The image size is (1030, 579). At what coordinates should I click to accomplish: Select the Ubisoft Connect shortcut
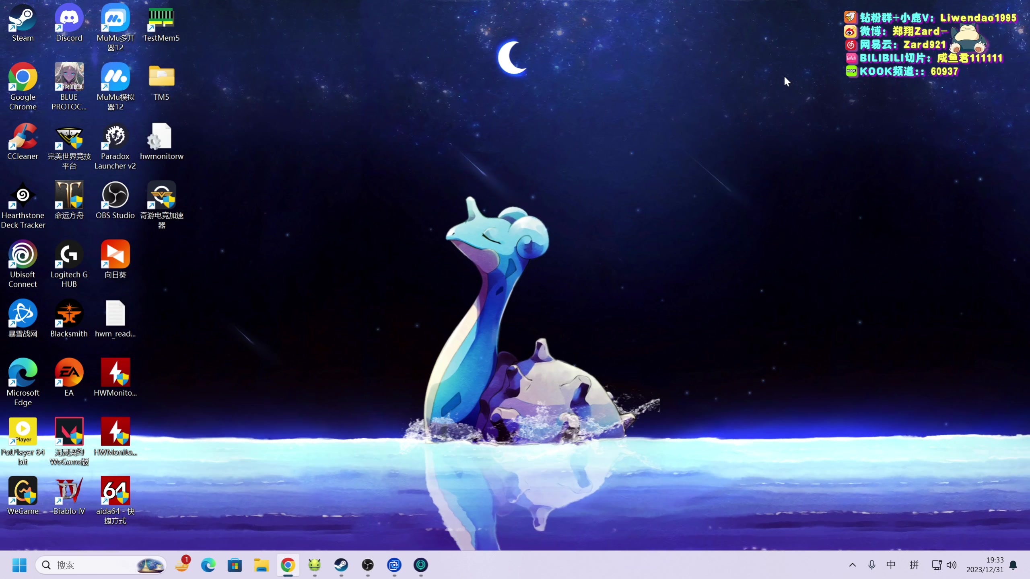[x=23, y=255]
